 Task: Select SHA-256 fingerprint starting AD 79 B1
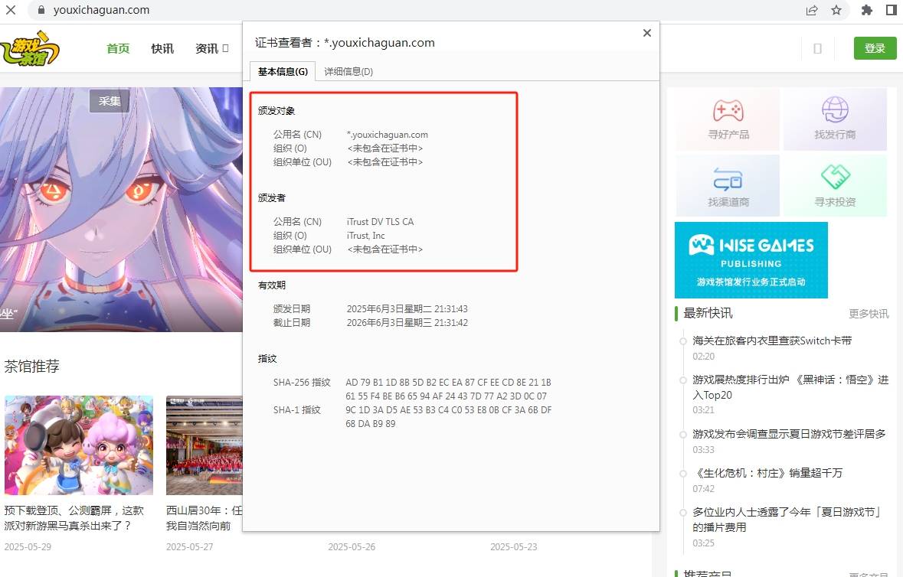[448, 389]
